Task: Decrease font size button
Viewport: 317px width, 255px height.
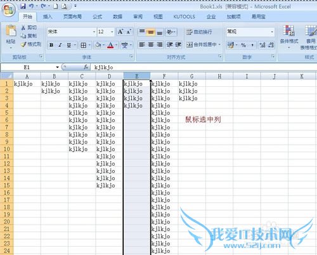Action: [x=129, y=32]
